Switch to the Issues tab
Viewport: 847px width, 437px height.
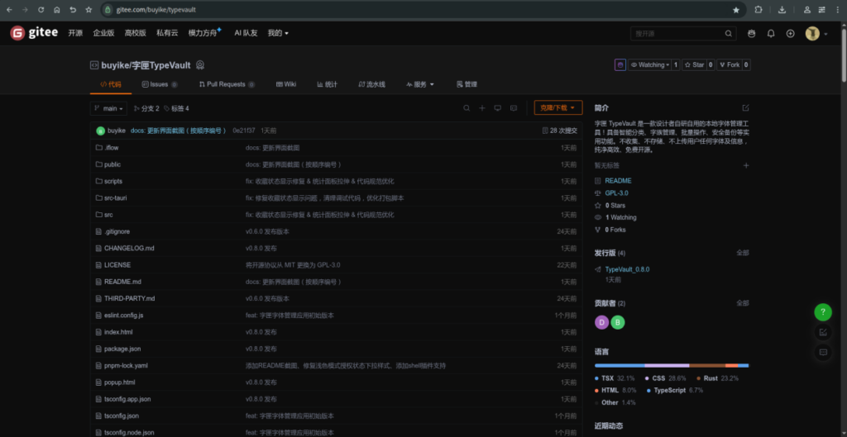[x=155, y=84]
